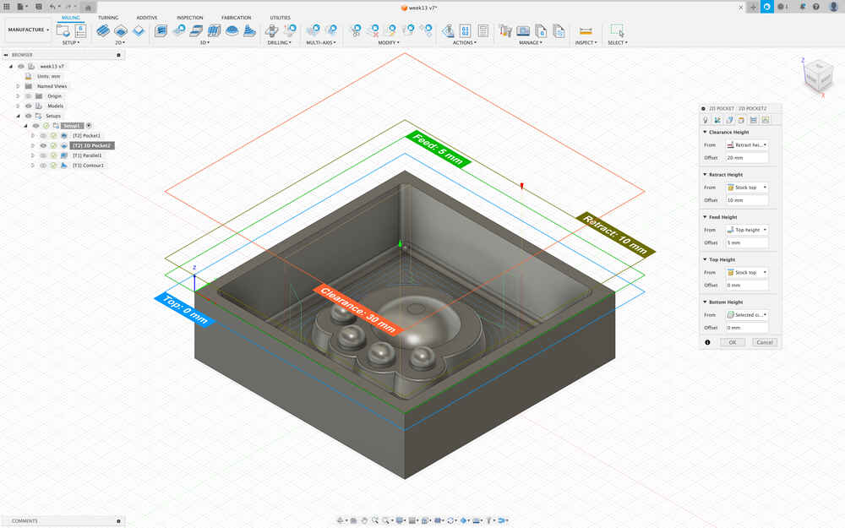Expand the [T2] Pocket1 operation
This screenshot has height=528, width=845.
[x=32, y=136]
